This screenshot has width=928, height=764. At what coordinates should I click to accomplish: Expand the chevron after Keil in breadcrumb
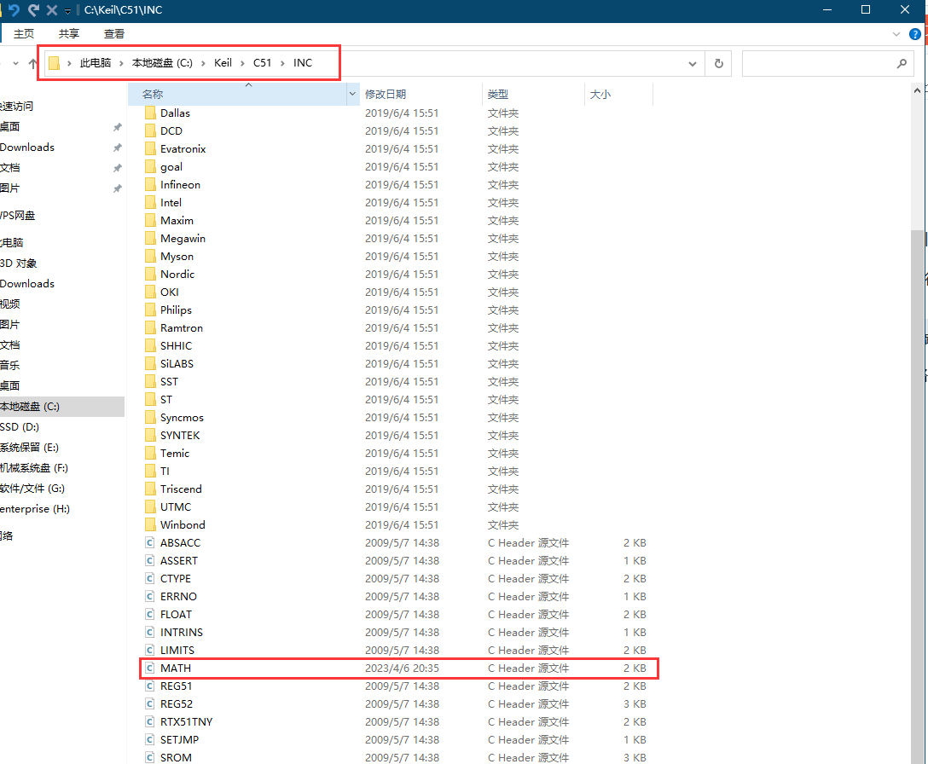click(242, 63)
